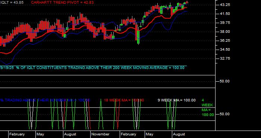Click the second February date marker
The image size is (261, 138).
point(128,134)
